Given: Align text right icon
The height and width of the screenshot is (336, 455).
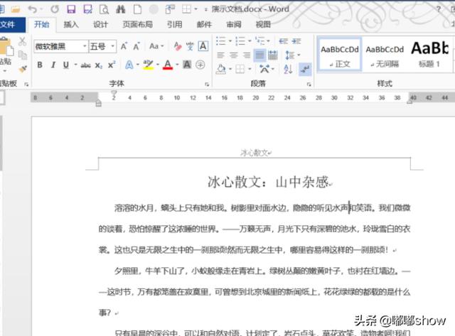Looking at the screenshot, I should point(247,55).
